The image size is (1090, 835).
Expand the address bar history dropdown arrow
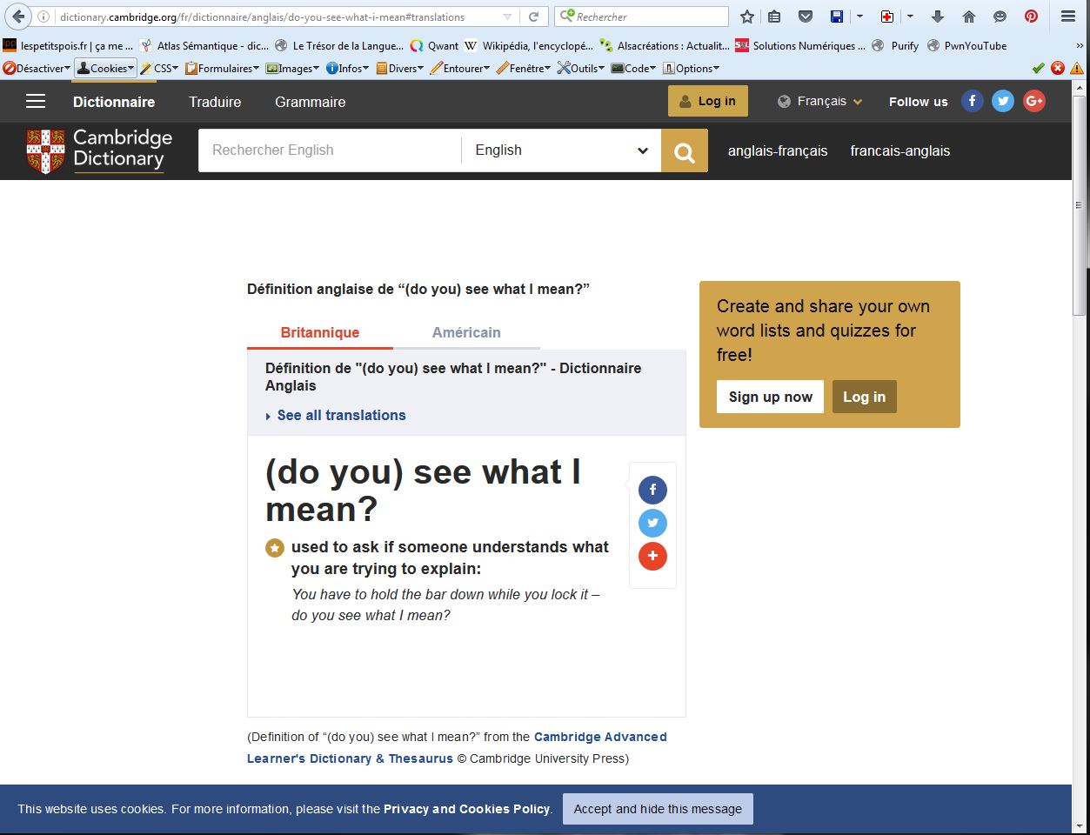(507, 17)
